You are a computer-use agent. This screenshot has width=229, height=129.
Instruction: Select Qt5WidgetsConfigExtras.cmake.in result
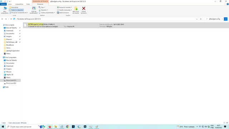coord(126,25)
